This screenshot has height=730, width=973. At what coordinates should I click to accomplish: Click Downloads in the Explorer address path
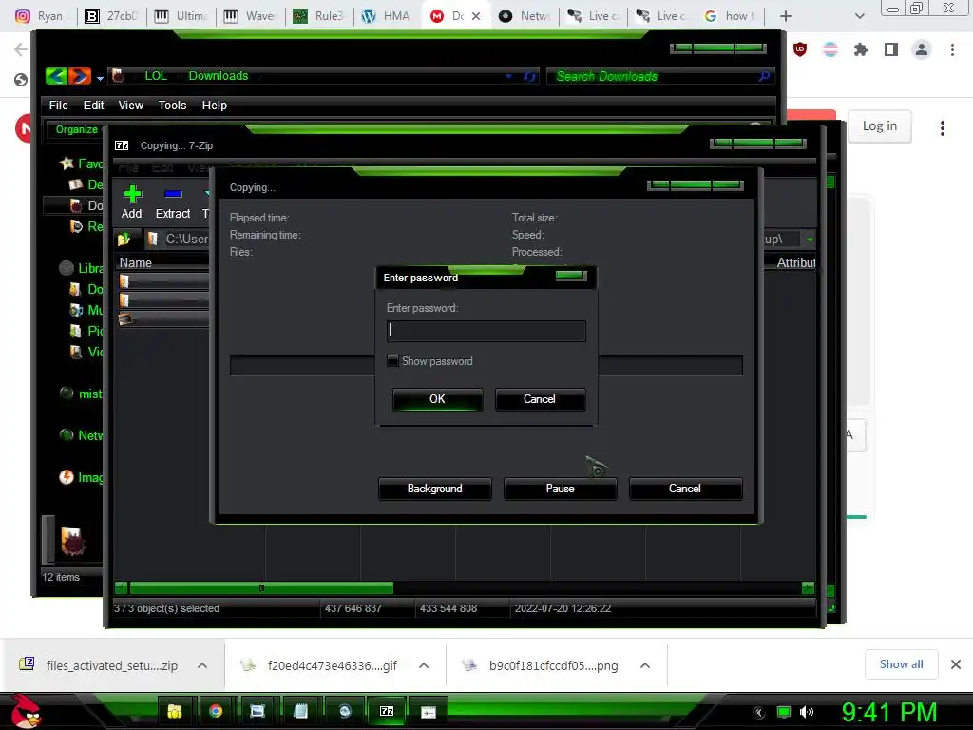coord(219,76)
